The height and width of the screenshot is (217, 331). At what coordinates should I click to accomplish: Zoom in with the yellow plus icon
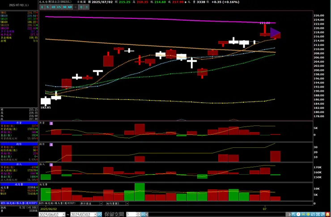pyautogui.click(x=308, y=214)
